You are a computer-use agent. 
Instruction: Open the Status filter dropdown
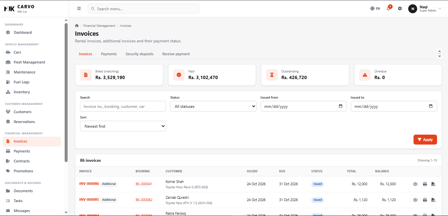[x=213, y=106]
